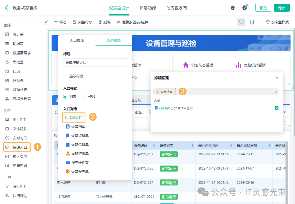This screenshot has width=295, height=204.
Task: Select the 卡片 entry style radio
Action: (x=84, y=97)
